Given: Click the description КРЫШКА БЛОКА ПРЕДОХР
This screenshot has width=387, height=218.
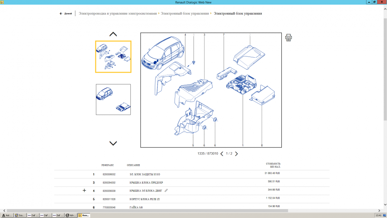Looking at the screenshot, I should 146,183.
